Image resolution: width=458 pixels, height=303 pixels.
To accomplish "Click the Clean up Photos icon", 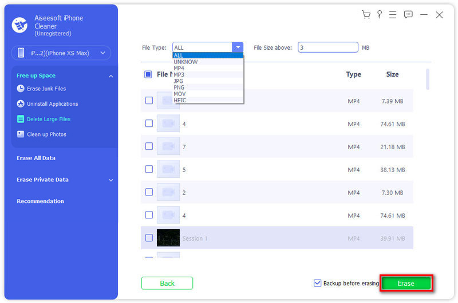I will (x=21, y=134).
